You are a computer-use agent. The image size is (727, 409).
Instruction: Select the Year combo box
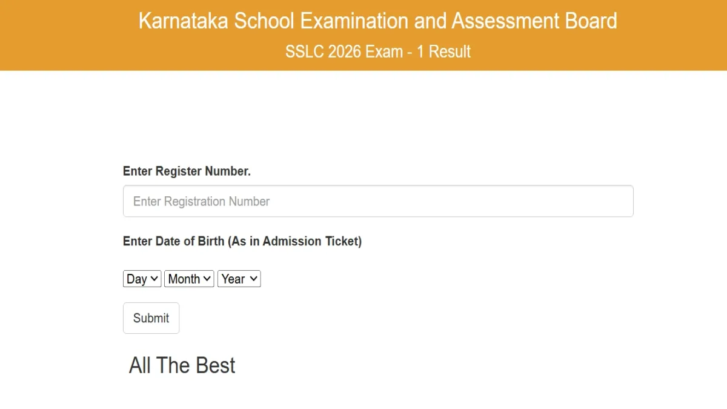coord(239,279)
